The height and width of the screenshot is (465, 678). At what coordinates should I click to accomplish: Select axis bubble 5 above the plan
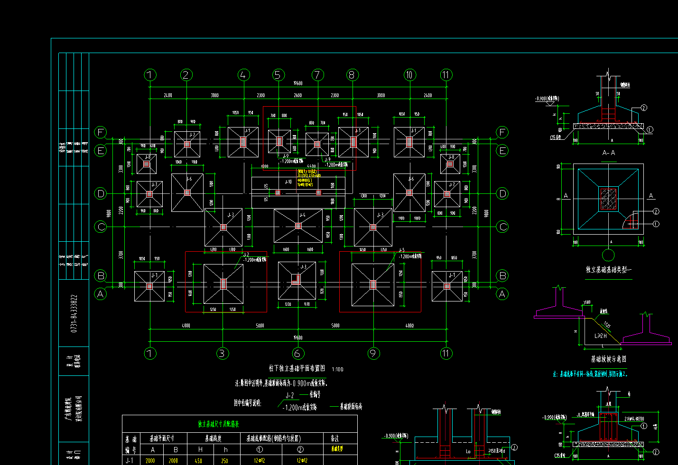coord(278,75)
